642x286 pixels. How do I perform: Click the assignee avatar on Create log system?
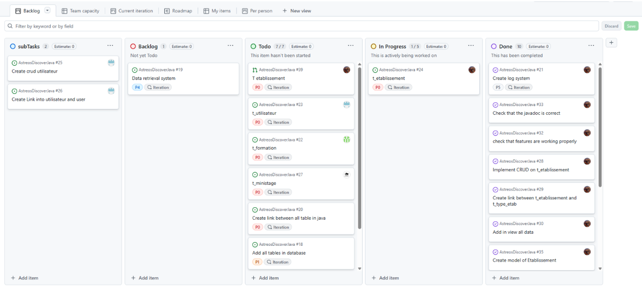coord(587,69)
